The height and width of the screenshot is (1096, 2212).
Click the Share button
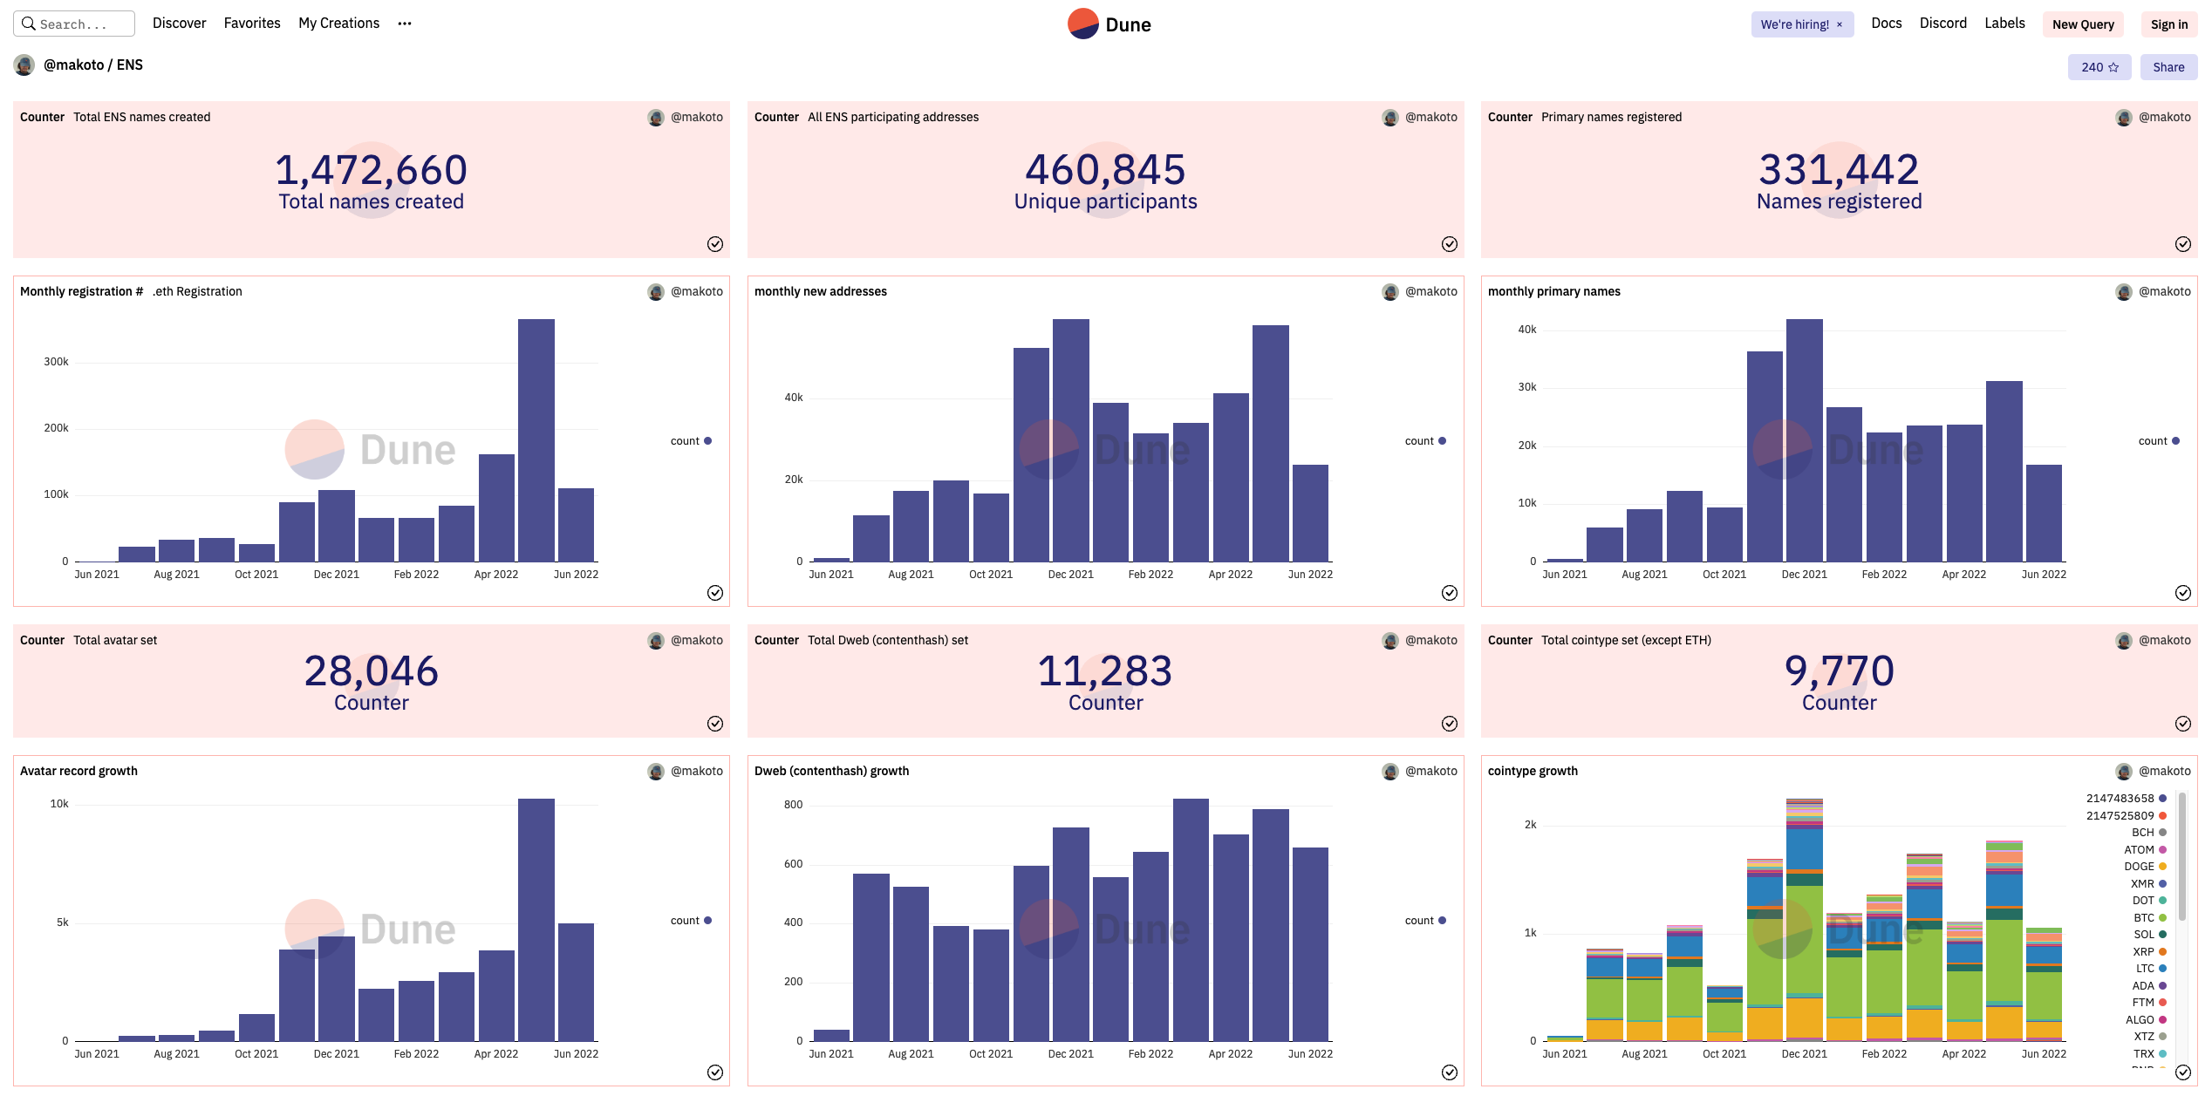tap(2168, 67)
